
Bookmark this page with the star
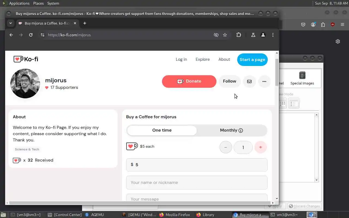[x=225, y=35]
